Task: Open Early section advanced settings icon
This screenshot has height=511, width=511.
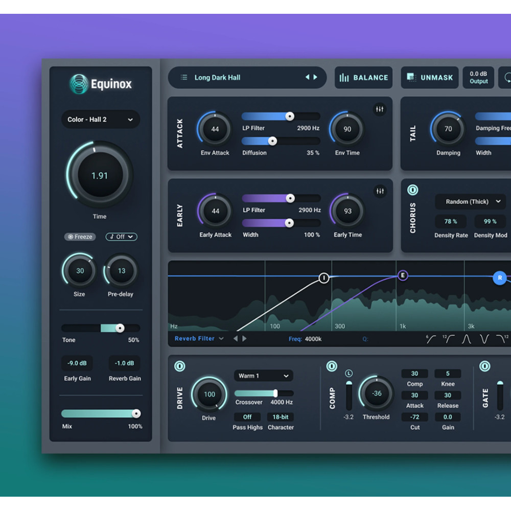Action: click(380, 191)
